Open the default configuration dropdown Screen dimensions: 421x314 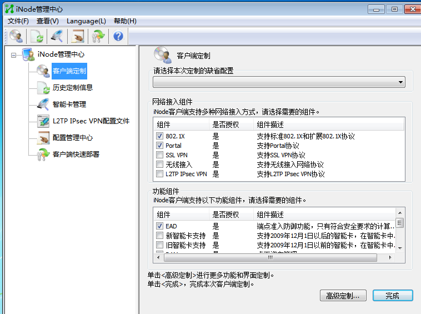[279, 82]
